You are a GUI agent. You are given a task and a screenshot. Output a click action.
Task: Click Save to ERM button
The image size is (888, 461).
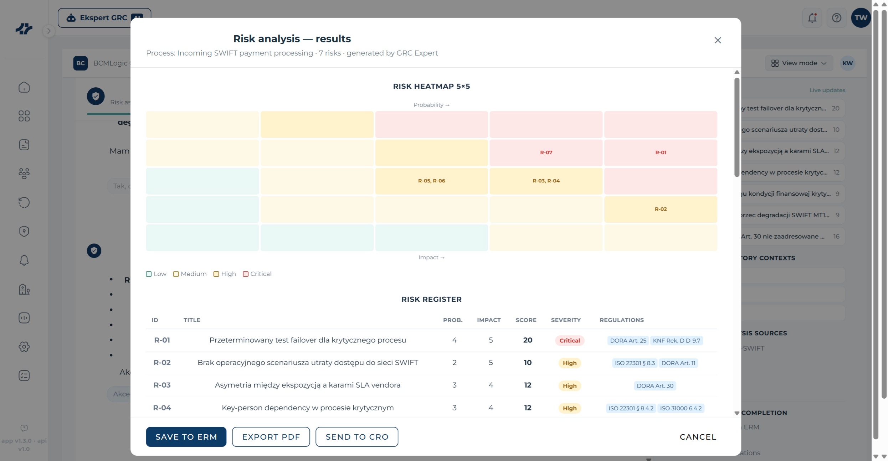pyautogui.click(x=186, y=437)
